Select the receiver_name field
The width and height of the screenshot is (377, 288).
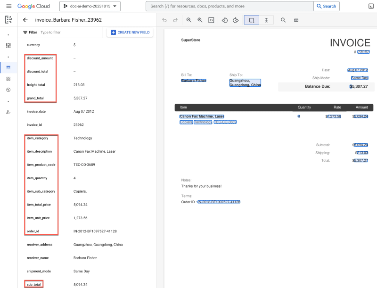(x=38, y=258)
